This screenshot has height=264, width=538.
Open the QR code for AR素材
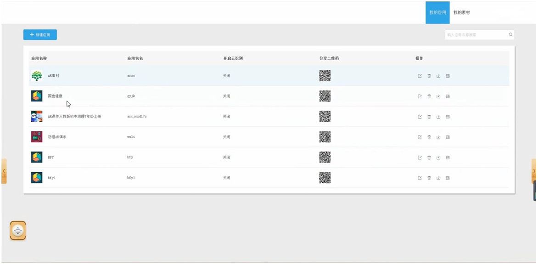tap(325, 75)
